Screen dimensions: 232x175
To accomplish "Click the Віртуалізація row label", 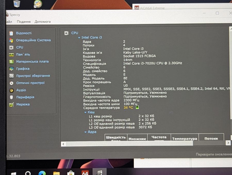I will (94, 93).
